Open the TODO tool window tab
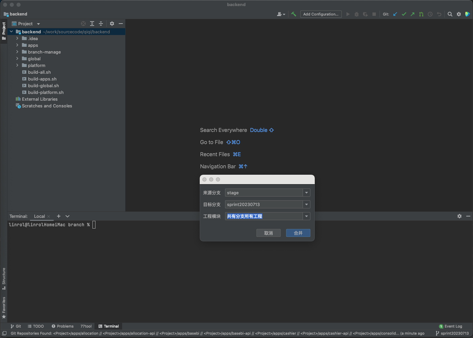This screenshot has height=338, width=473. (36, 326)
